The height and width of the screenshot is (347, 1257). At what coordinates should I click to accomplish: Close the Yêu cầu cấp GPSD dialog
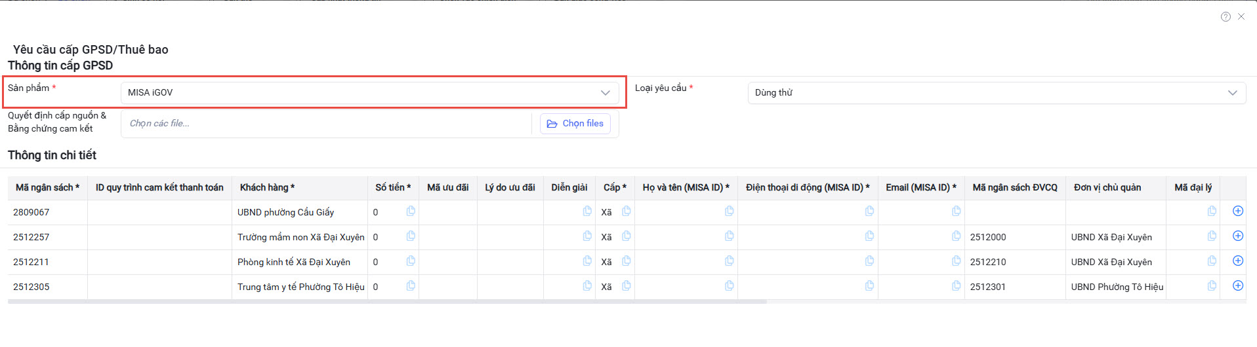coord(1241,17)
